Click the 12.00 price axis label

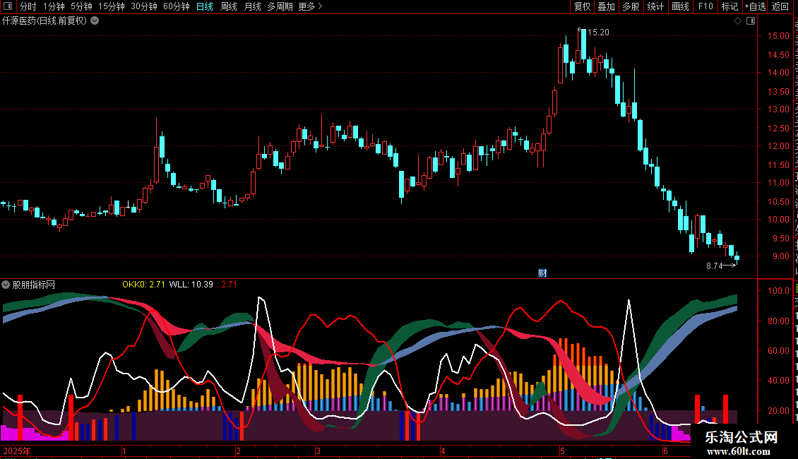779,146
